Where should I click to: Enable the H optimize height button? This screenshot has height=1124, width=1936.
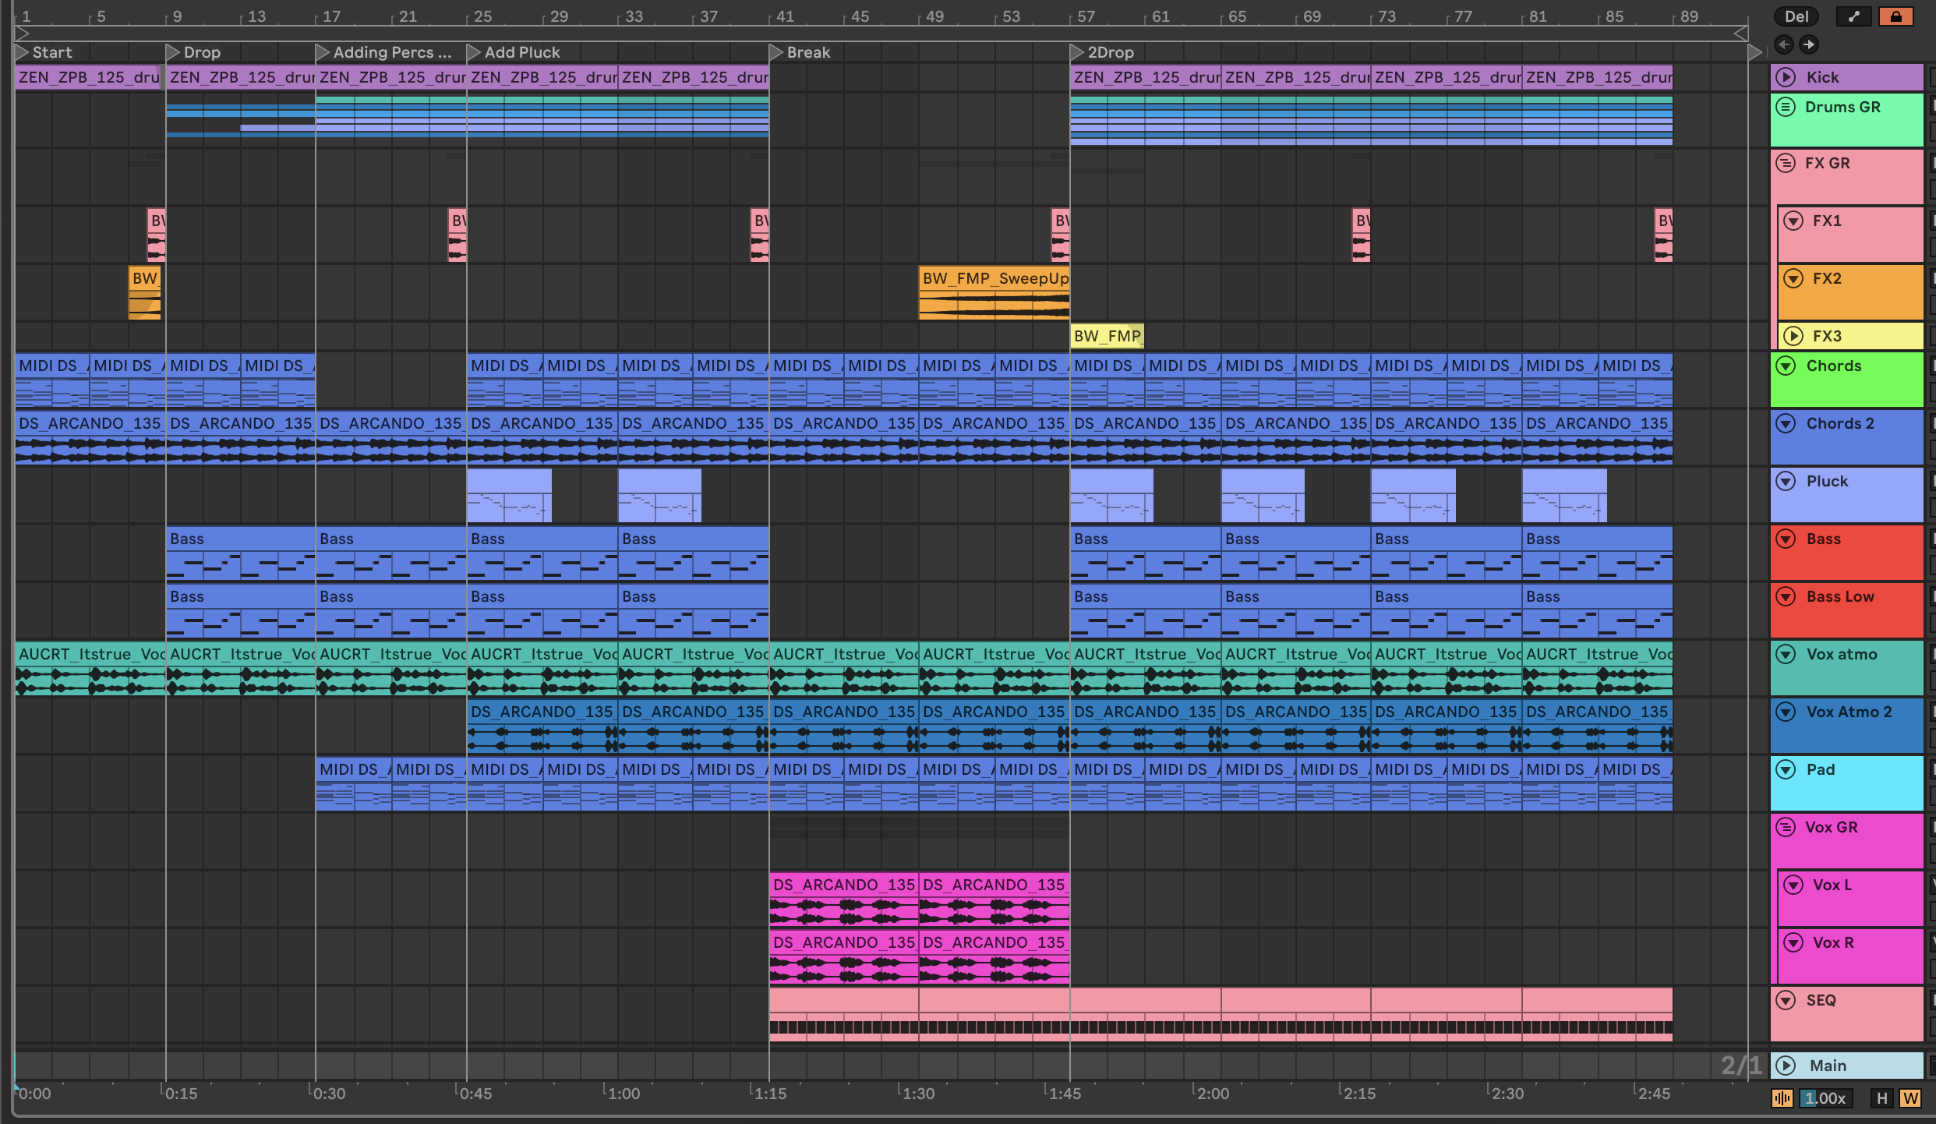(1881, 1098)
